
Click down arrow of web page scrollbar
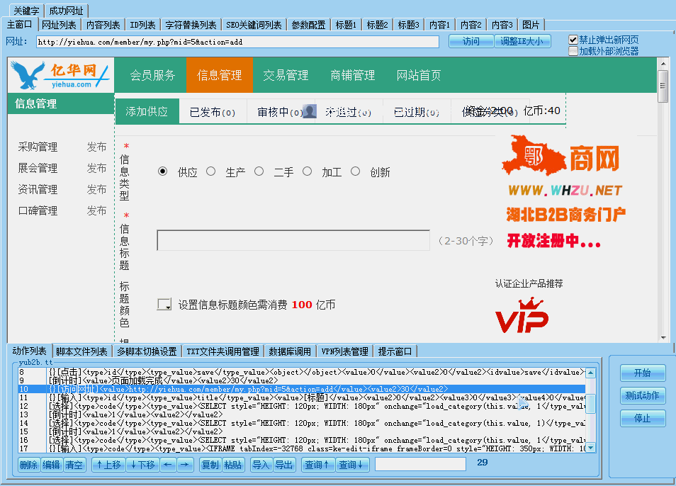(663, 338)
